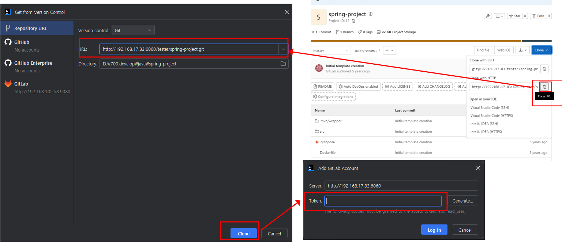Copy the HTTP clone URL

pyautogui.click(x=544, y=87)
